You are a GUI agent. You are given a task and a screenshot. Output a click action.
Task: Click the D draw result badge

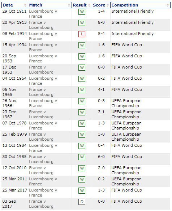82,202
